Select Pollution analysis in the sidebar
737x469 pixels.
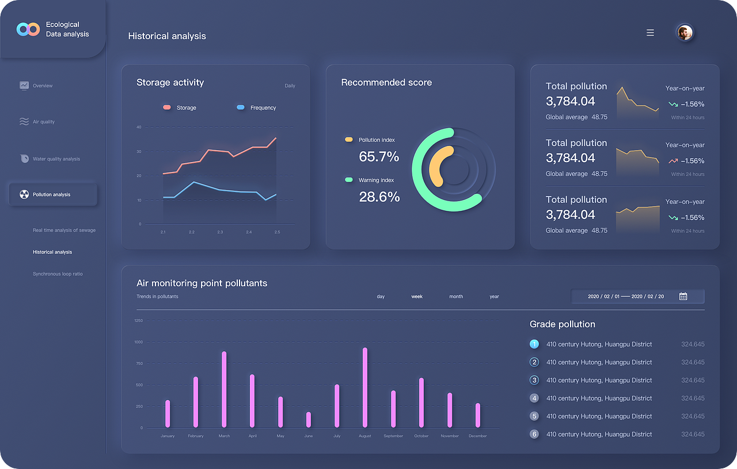coord(53,194)
